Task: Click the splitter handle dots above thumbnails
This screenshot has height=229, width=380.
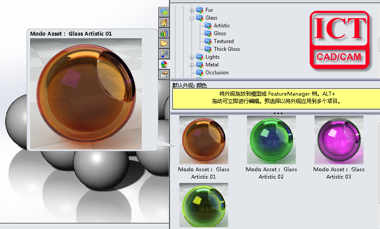Action: (x=278, y=113)
